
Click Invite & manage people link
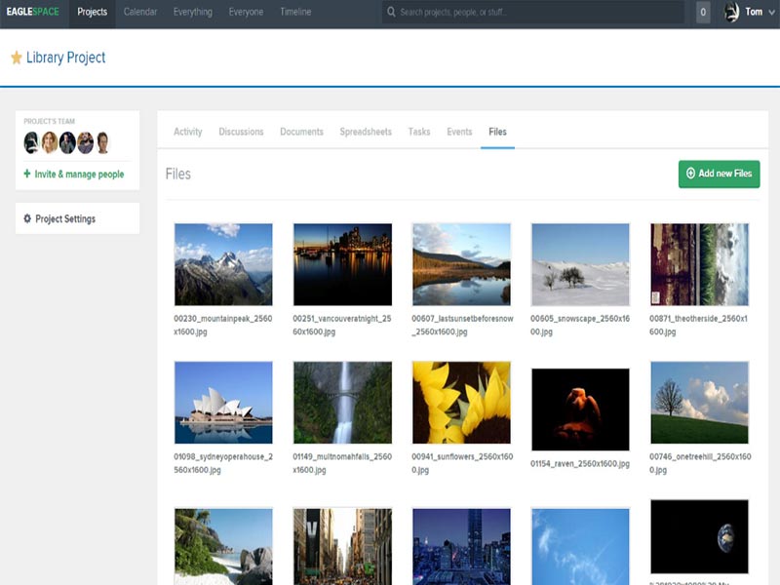[x=79, y=175]
